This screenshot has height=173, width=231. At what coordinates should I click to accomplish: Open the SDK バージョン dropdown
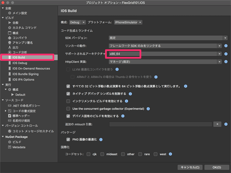(168, 38)
